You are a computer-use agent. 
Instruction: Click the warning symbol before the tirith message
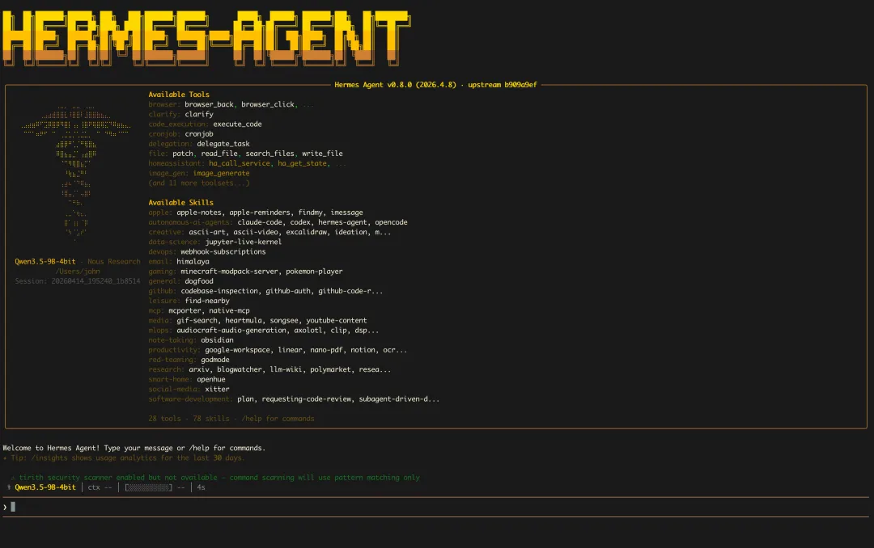[13, 478]
